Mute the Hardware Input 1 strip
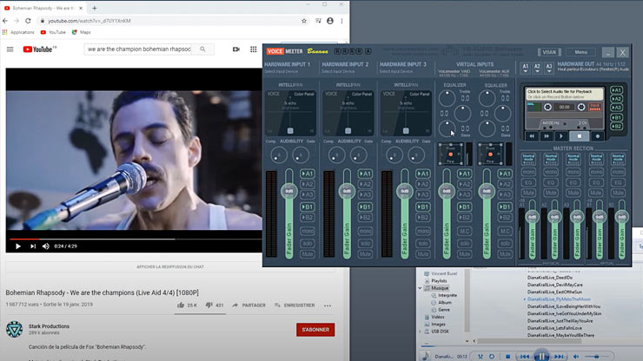 307,254
